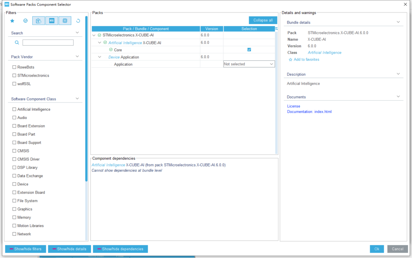
Task: Check the Audio class filter
Action: (x=14, y=117)
